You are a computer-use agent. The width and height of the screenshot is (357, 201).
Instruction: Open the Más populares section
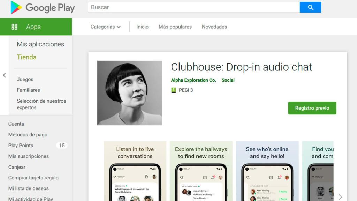pyautogui.click(x=175, y=27)
